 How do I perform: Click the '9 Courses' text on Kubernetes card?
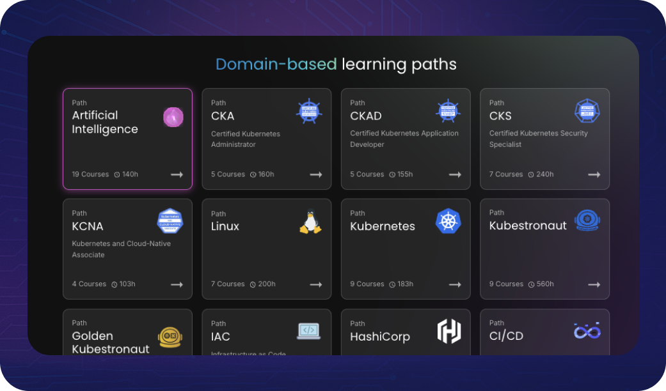pos(367,284)
